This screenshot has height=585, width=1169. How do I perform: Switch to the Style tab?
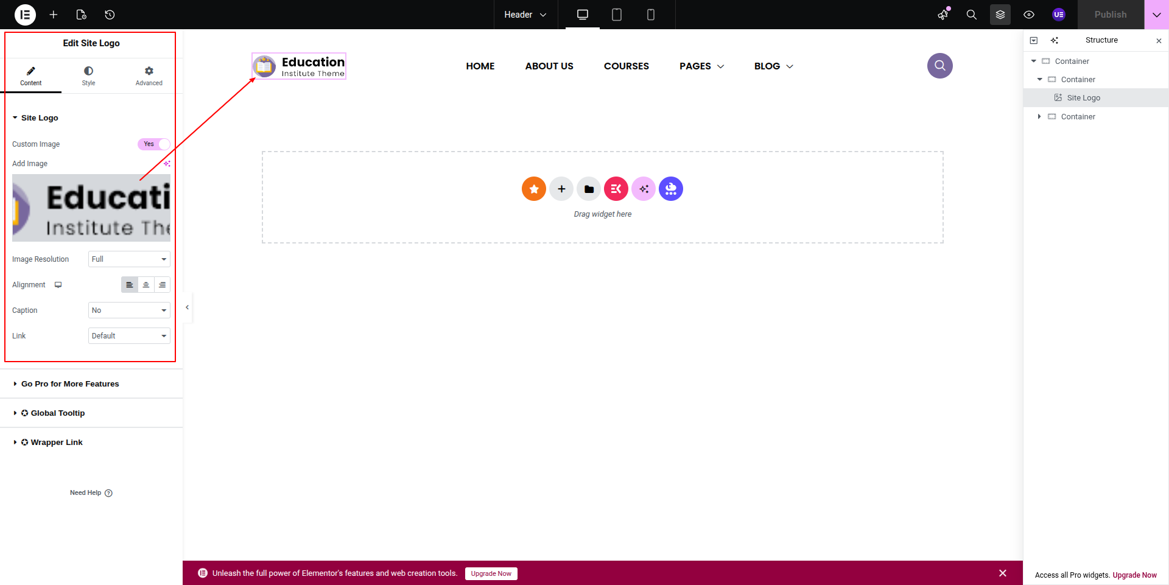(88, 76)
